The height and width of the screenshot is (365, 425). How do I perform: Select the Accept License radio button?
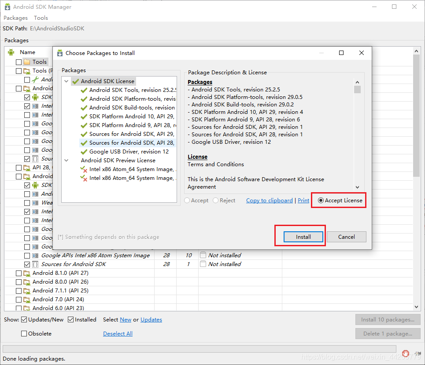[321, 201]
